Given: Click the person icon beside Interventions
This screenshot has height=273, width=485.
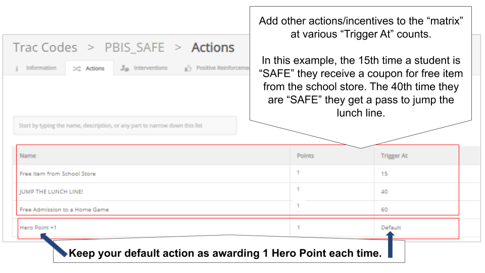Looking at the screenshot, I should [x=124, y=68].
